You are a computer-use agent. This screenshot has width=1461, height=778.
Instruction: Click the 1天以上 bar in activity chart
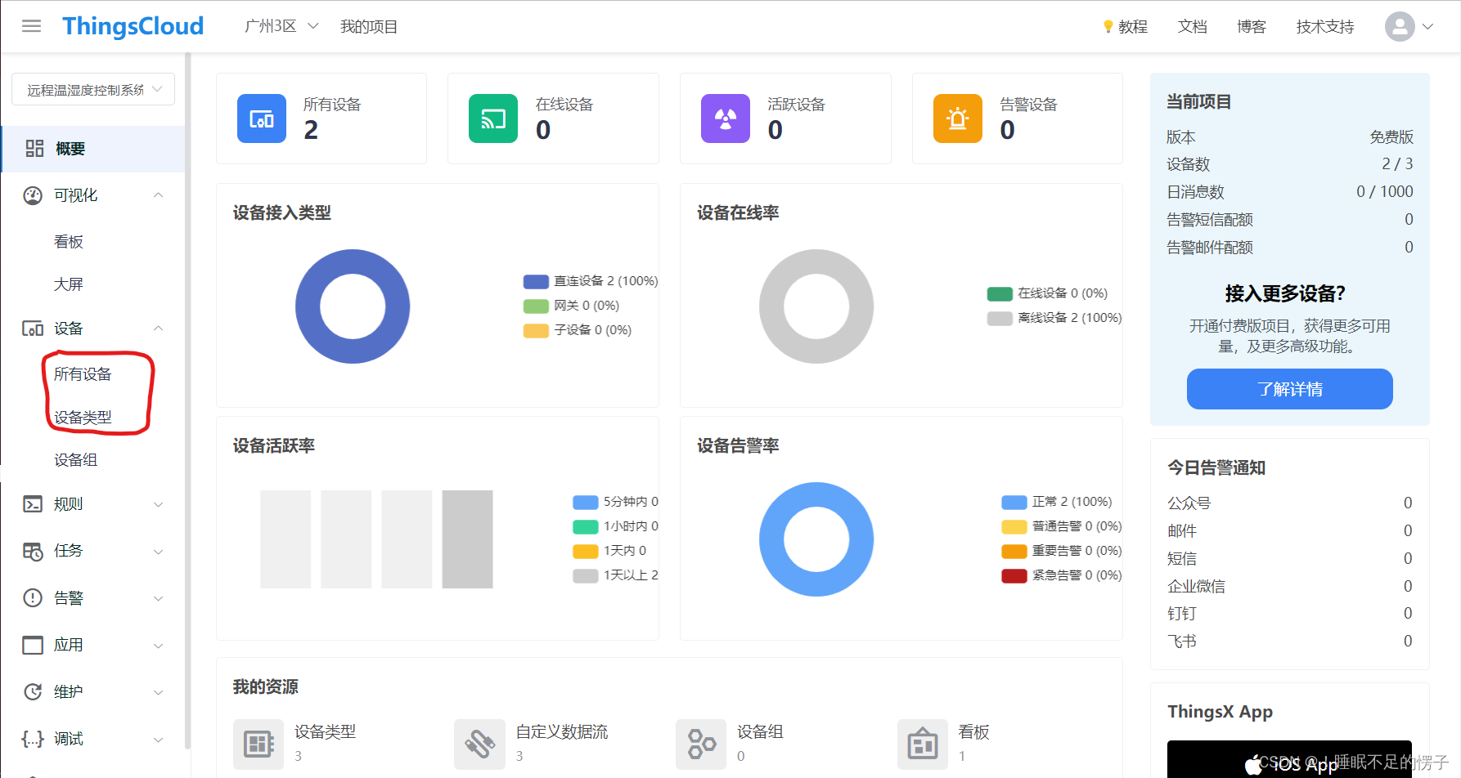468,539
